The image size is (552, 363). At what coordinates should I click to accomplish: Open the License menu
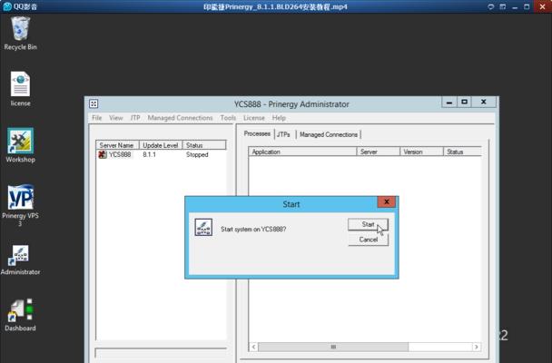(x=254, y=118)
